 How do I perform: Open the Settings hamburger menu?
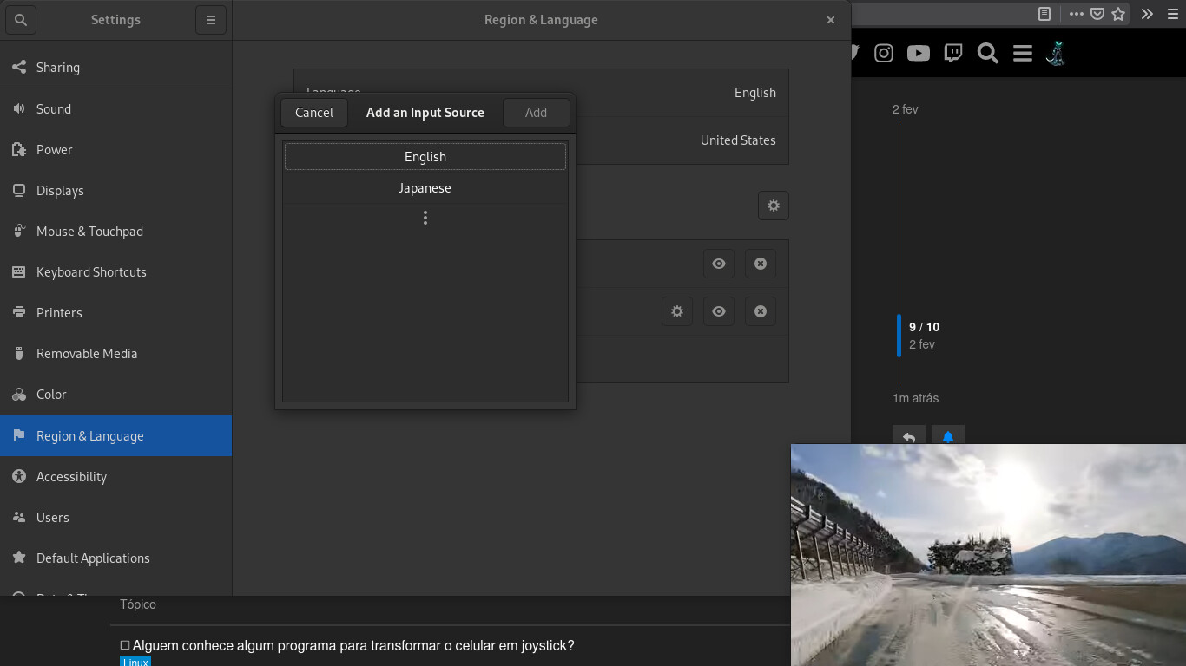click(x=210, y=20)
